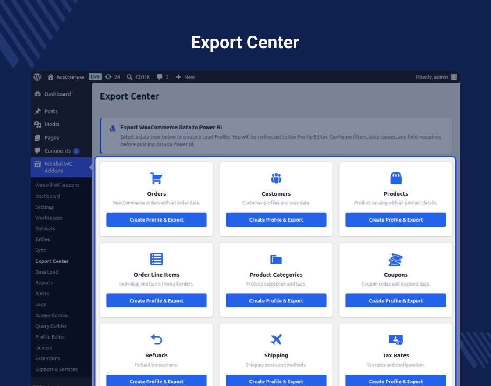
Task: Select Sync in the sidebar
Action: (40, 250)
